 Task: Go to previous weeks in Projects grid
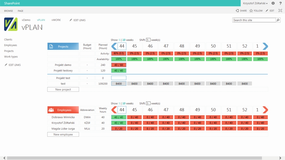point(114,46)
